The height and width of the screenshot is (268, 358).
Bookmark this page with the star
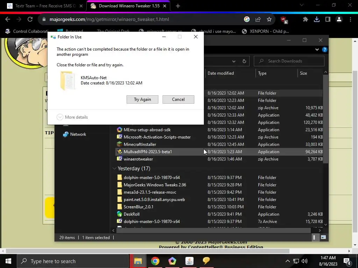click(269, 20)
